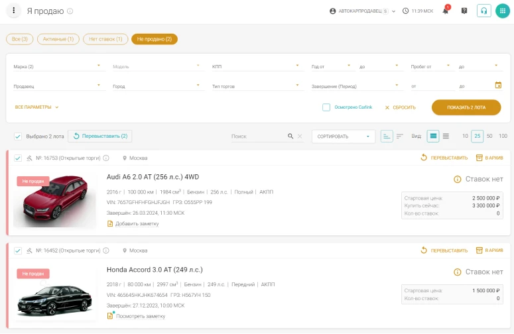Click the three-dot menu beside Я продаю
The width and height of the screenshot is (514, 334).
13,11
